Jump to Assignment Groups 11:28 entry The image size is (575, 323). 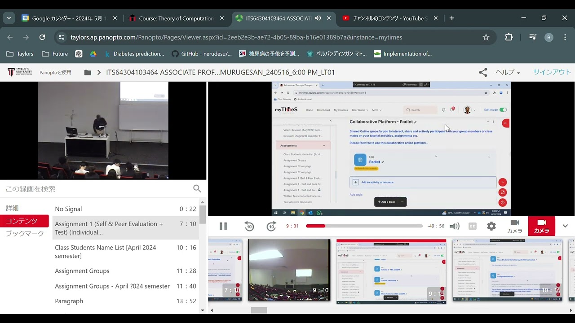pos(125,271)
